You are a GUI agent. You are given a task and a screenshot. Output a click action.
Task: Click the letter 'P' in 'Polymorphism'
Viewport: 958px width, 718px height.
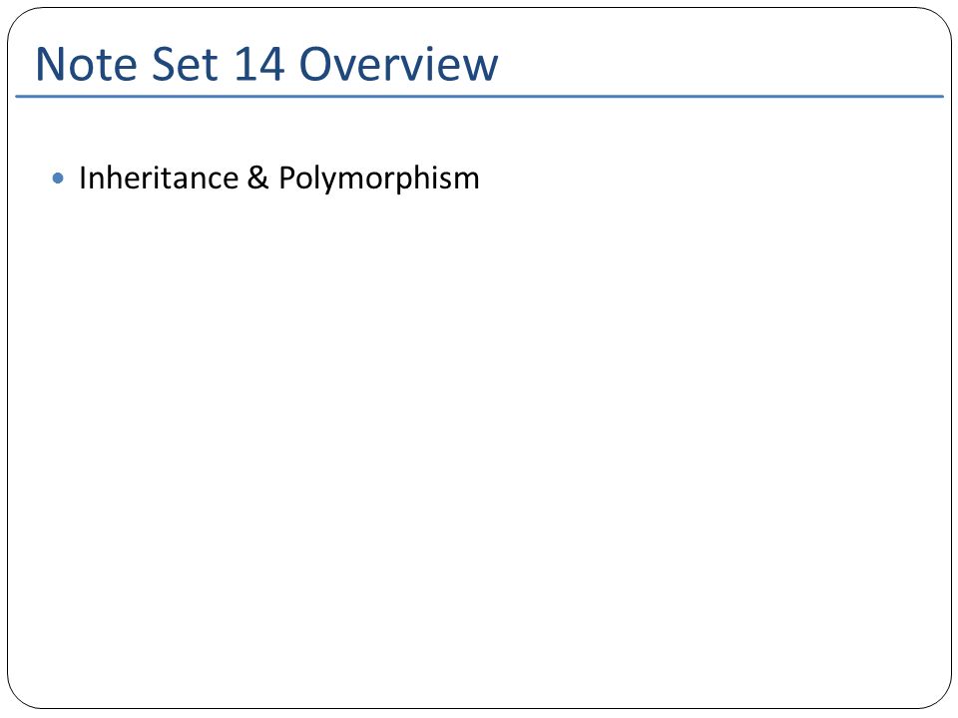tap(287, 178)
